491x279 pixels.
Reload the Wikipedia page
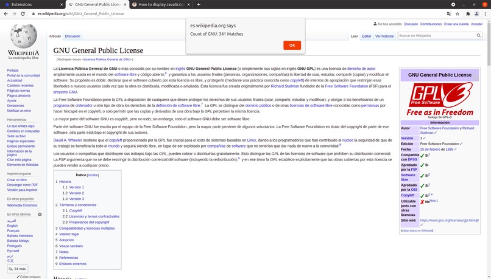(23, 14)
